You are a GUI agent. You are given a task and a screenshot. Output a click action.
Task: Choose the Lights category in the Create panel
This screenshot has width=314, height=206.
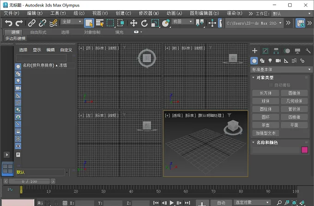pyautogui.click(x=270, y=61)
